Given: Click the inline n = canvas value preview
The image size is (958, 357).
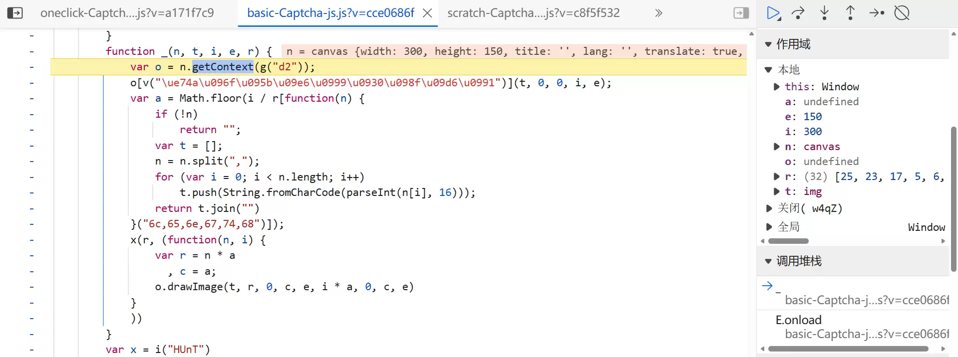Looking at the screenshot, I should click(514, 51).
